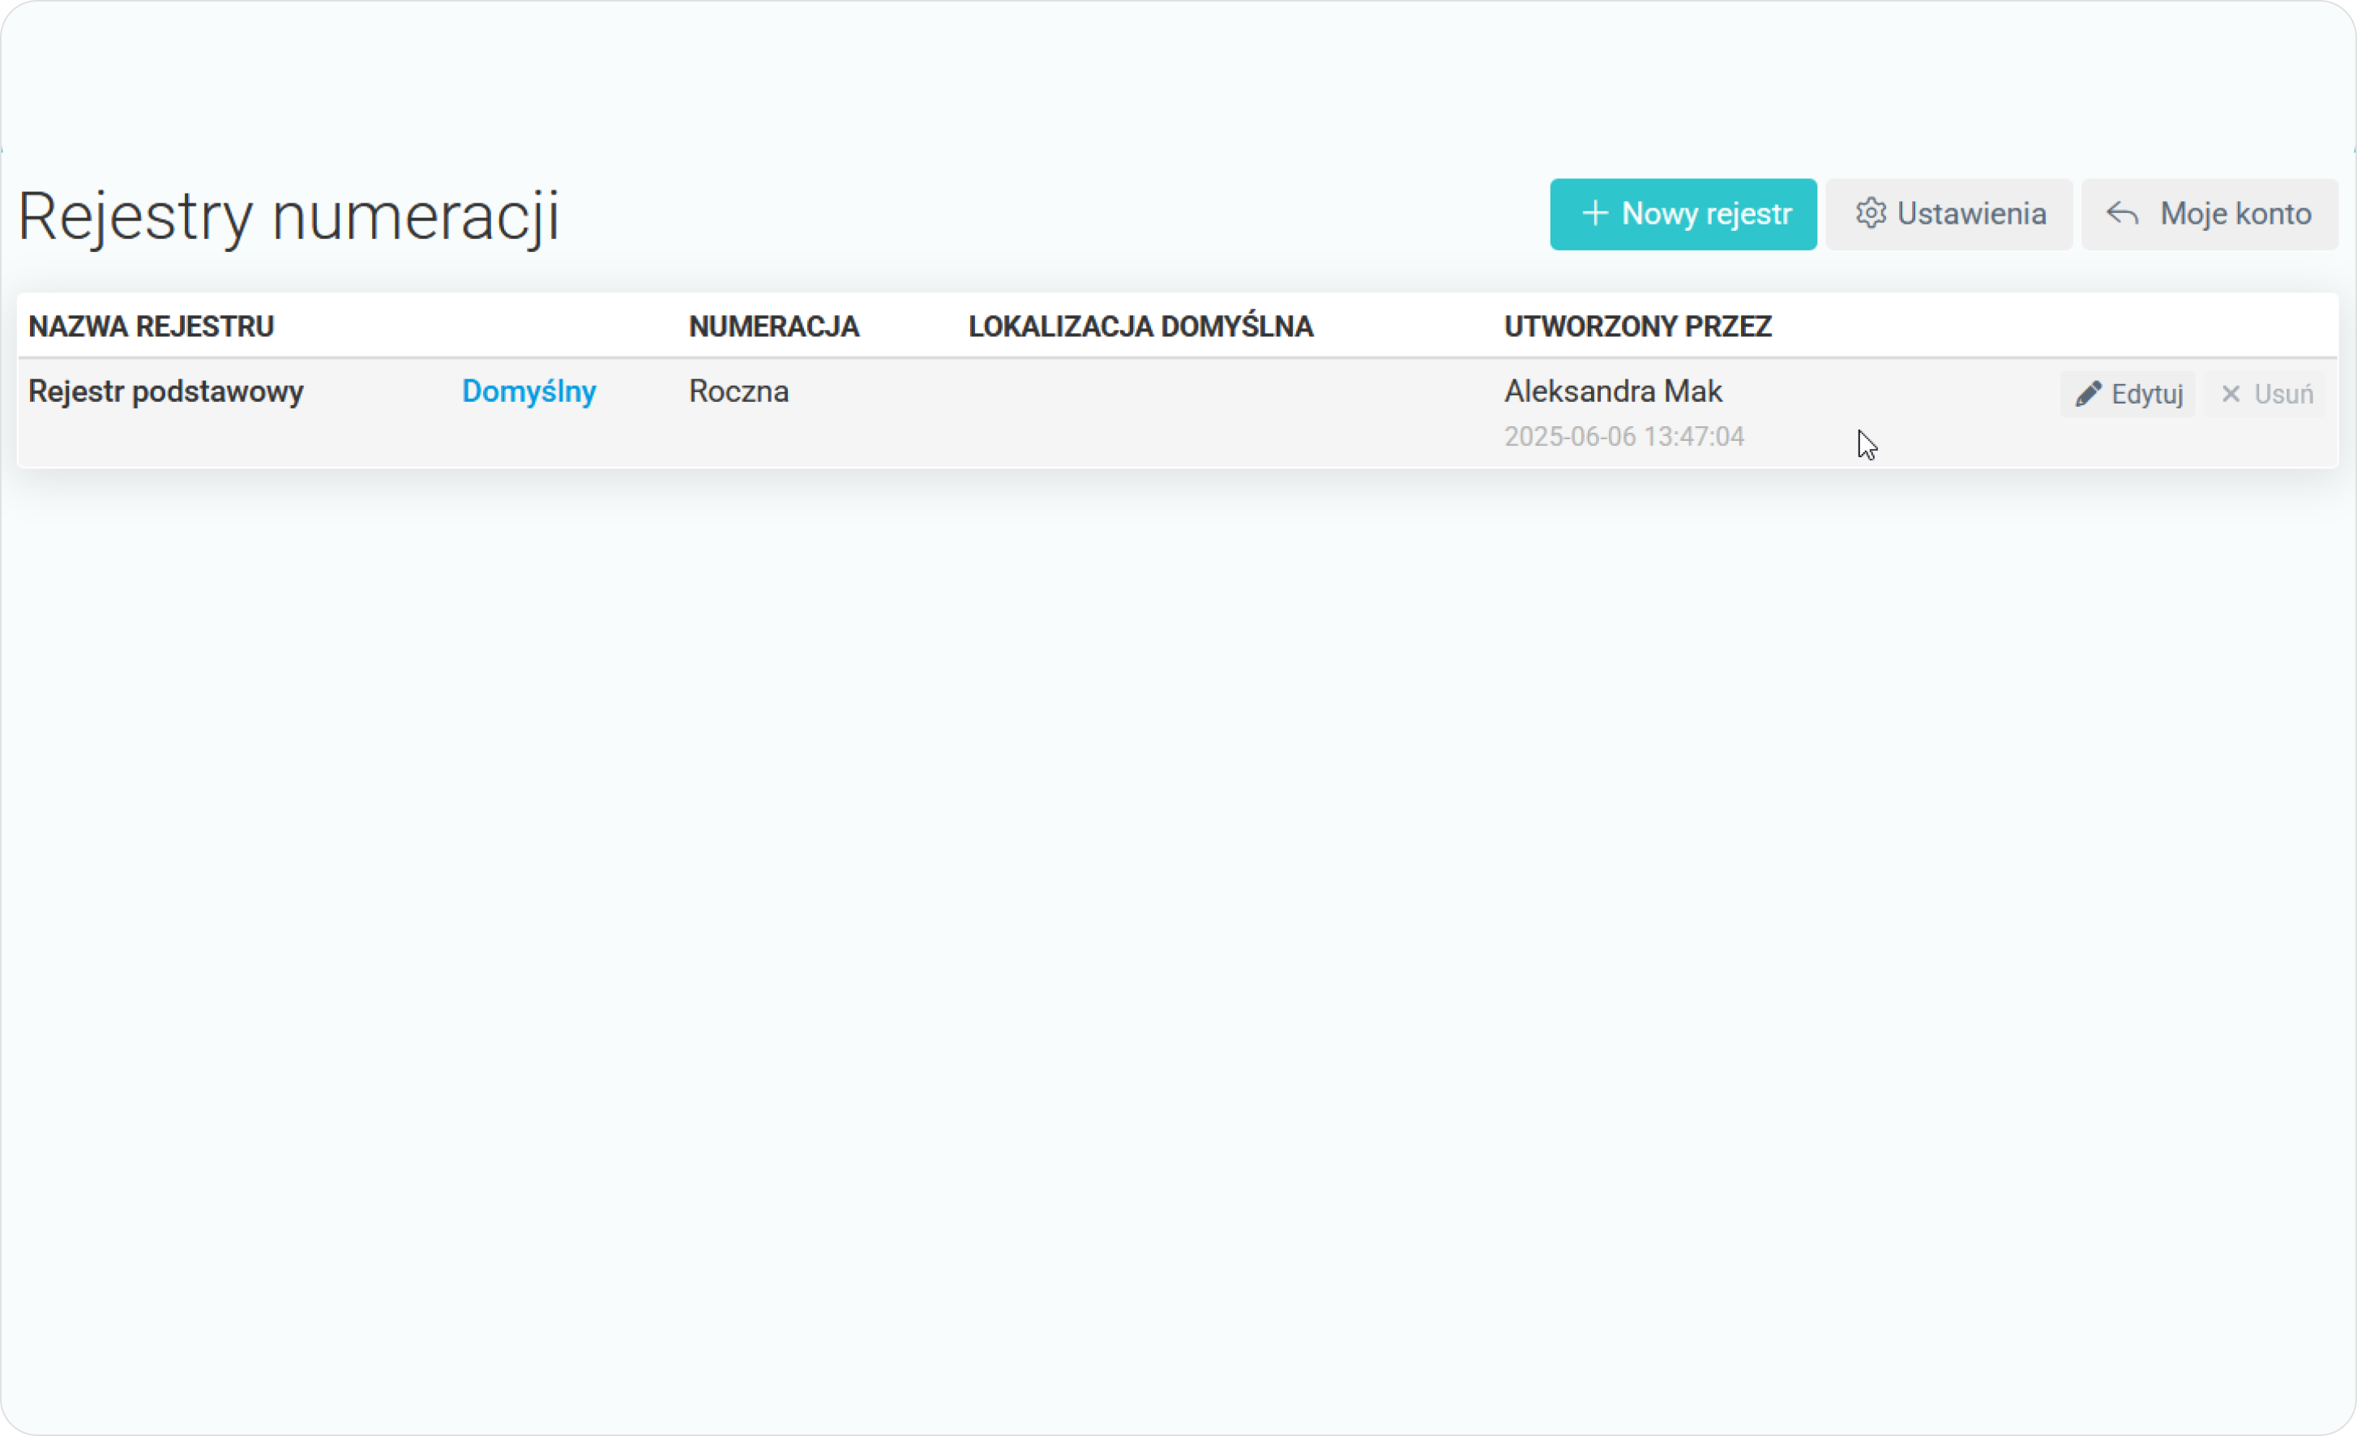
Task: Click the pencil icon next to Edytuj
Action: [2088, 394]
